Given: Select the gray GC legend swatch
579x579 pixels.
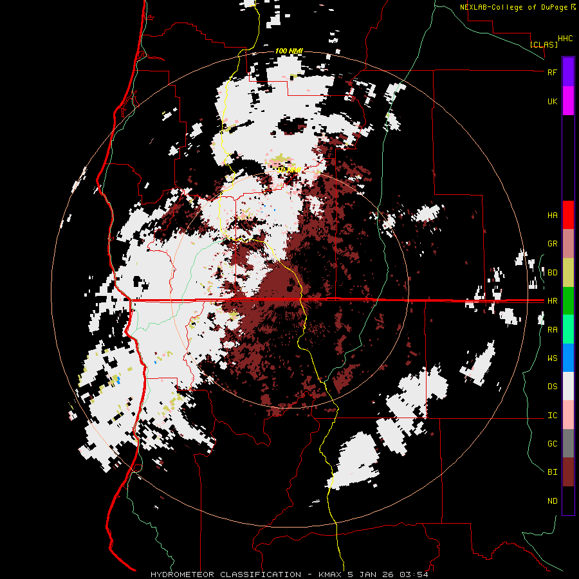Looking at the screenshot, I should [568, 443].
